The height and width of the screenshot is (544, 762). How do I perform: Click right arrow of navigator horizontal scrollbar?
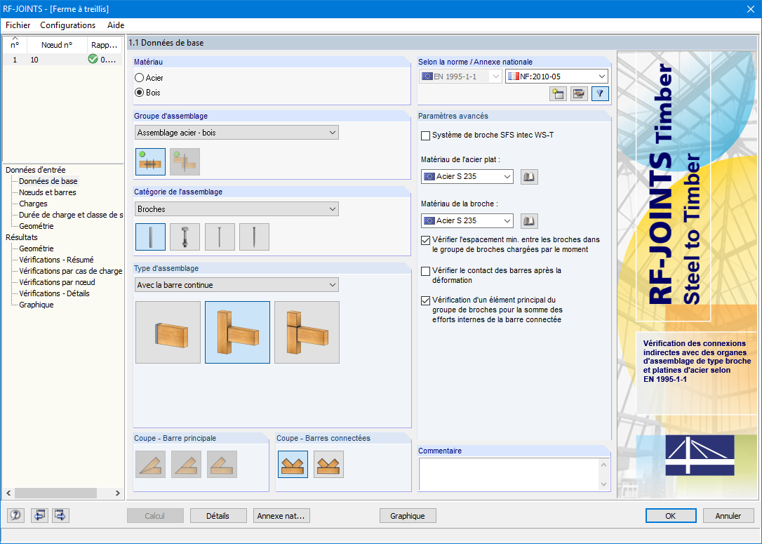(x=118, y=493)
